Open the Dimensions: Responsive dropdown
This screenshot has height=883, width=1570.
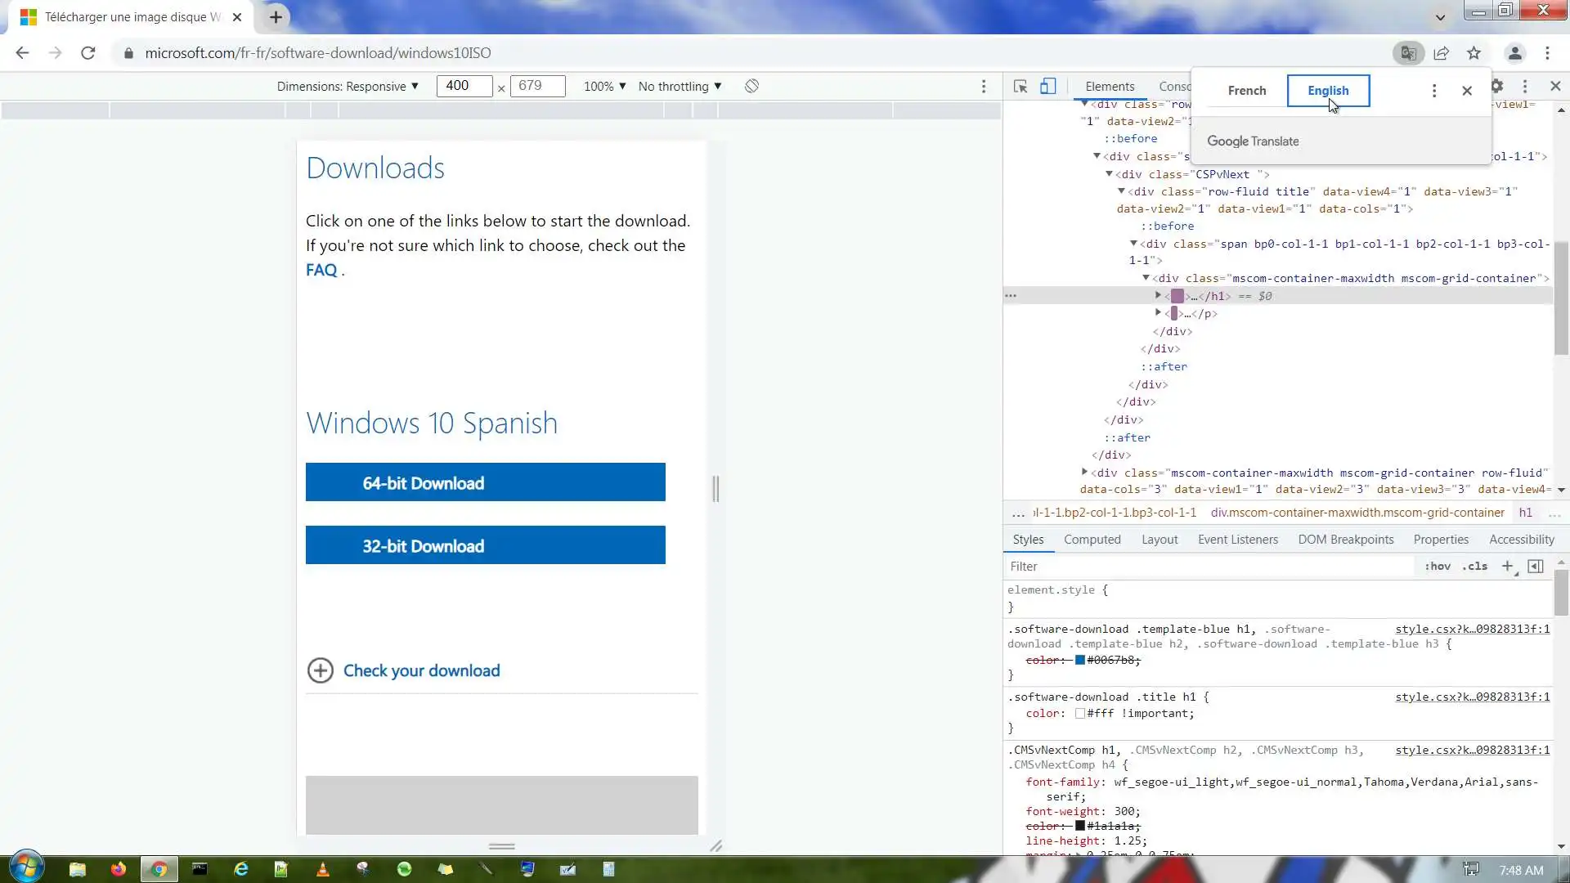(348, 87)
